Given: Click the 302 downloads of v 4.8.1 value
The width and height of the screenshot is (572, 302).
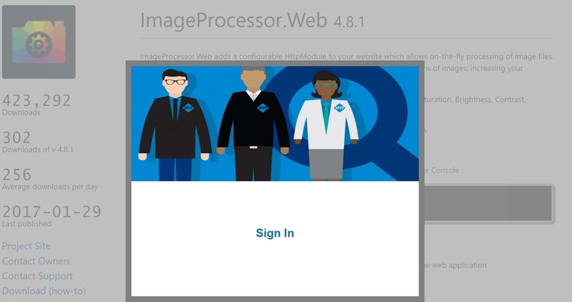Looking at the screenshot, I should pos(17,138).
